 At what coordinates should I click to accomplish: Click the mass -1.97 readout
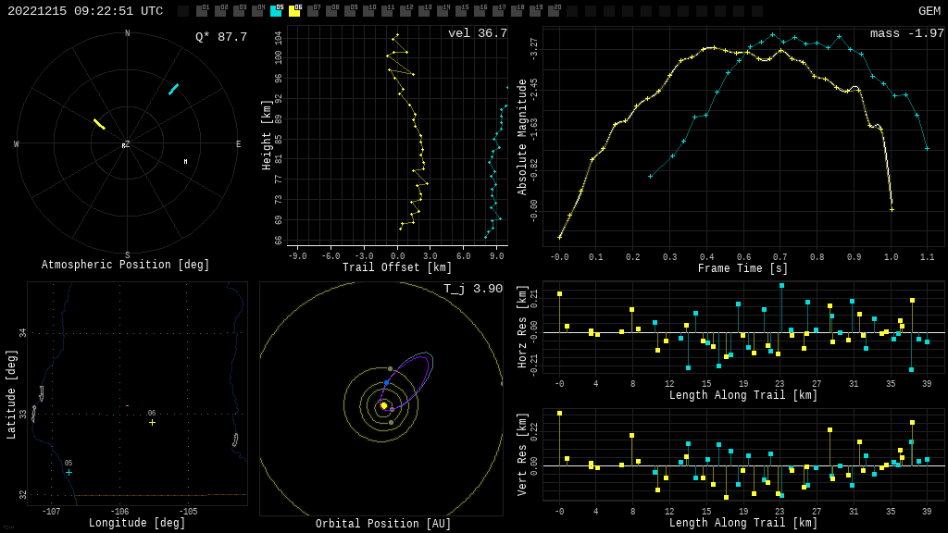point(906,33)
